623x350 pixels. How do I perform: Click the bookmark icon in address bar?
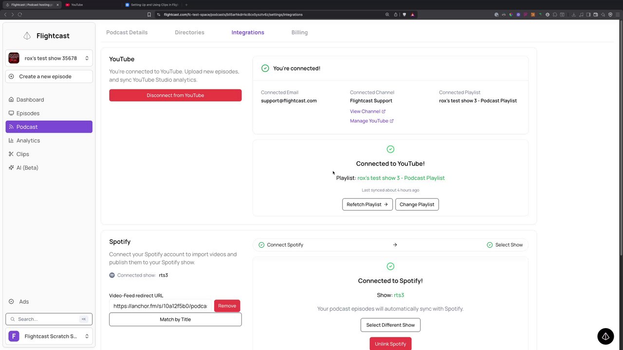click(149, 15)
